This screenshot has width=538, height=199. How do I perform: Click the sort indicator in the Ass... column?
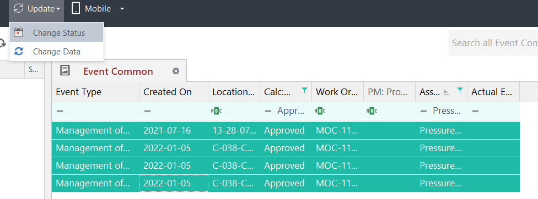pos(446,92)
